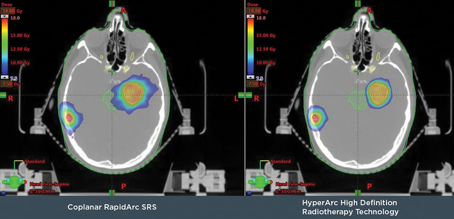454x219 pixels.
Task: Click the 15.00 Gy scale label in the HyperArc view
Action: point(266,35)
